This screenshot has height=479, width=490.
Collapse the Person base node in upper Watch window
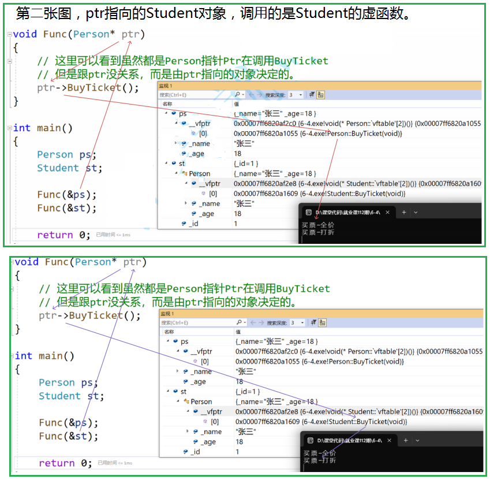[176, 173]
